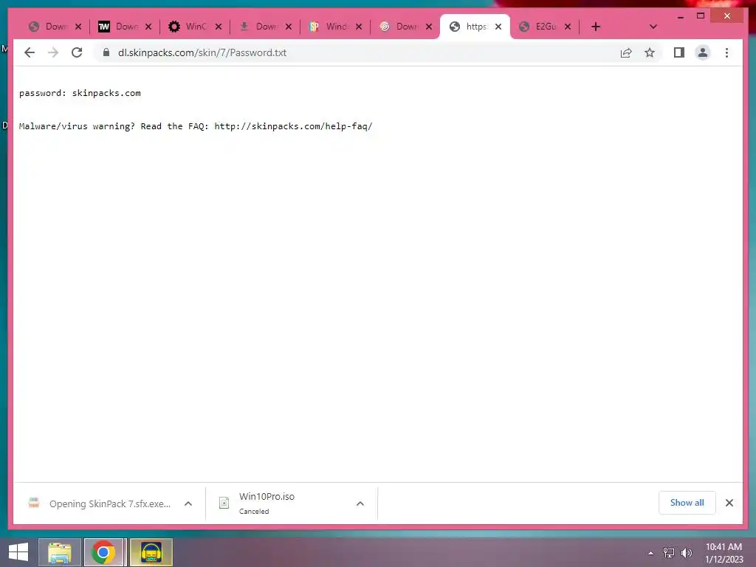Expand options for the SkinPack 7.sfx.exe download

pyautogui.click(x=188, y=504)
